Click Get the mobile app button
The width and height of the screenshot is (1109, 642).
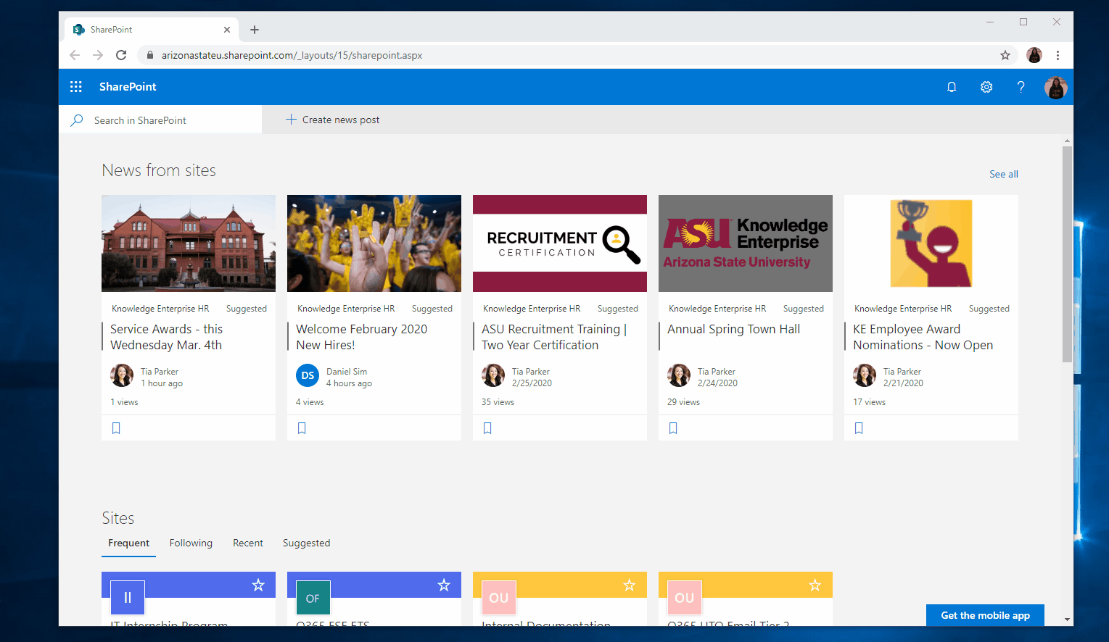(x=985, y=615)
